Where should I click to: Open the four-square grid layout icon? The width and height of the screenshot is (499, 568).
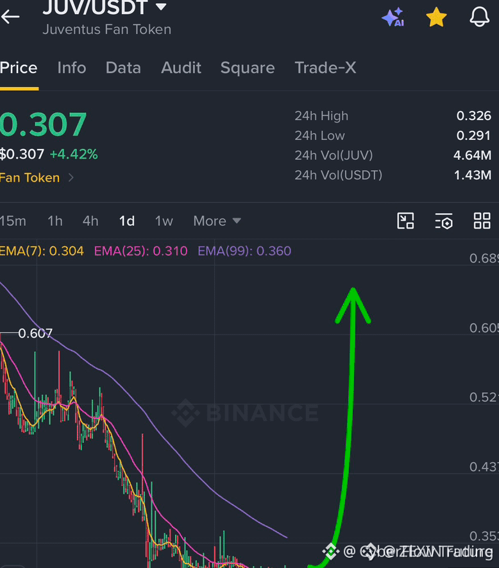click(482, 221)
